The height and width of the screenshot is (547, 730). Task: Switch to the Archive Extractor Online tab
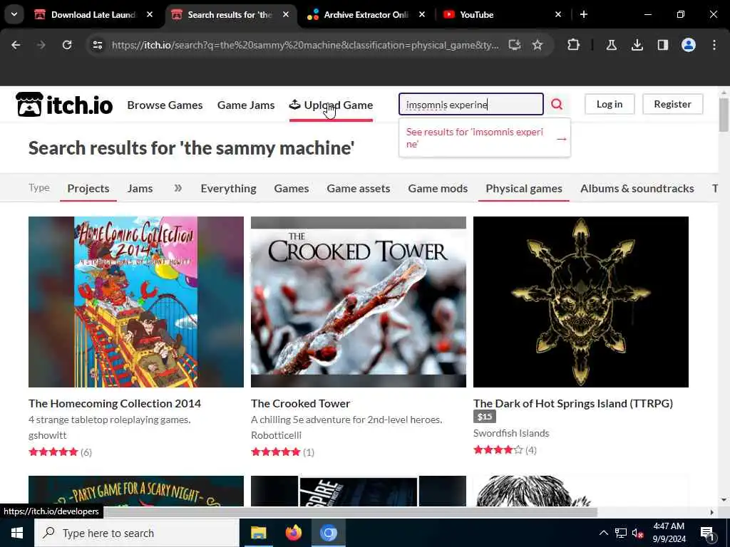click(x=366, y=14)
